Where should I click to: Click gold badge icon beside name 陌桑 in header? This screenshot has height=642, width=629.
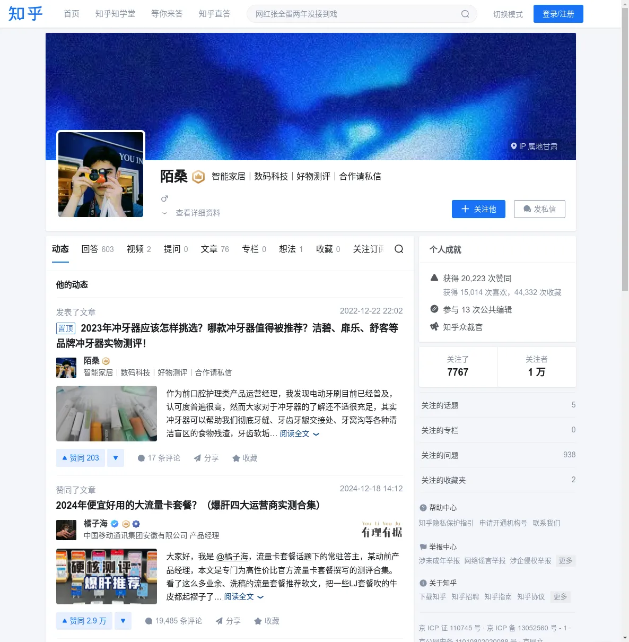(198, 177)
